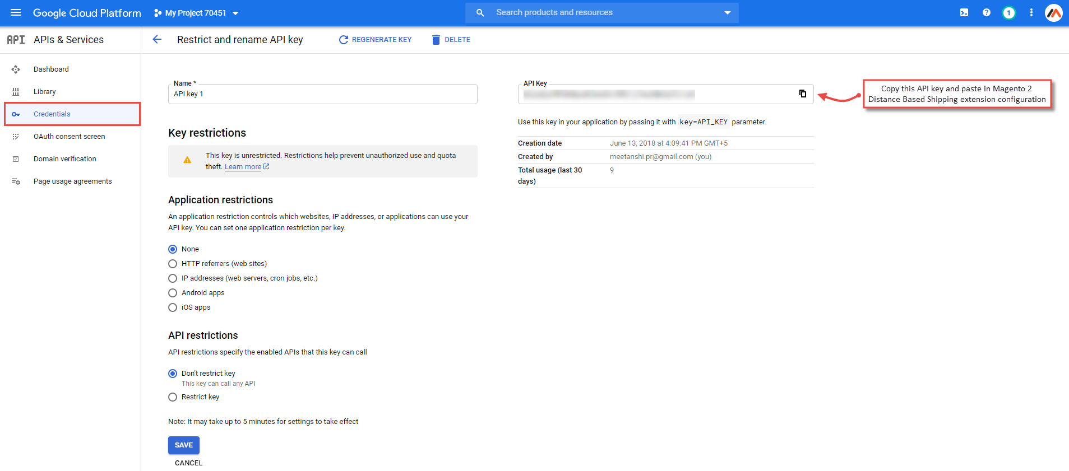Click the Application restrictions heading
Image resolution: width=1069 pixels, height=471 pixels.
[221, 200]
